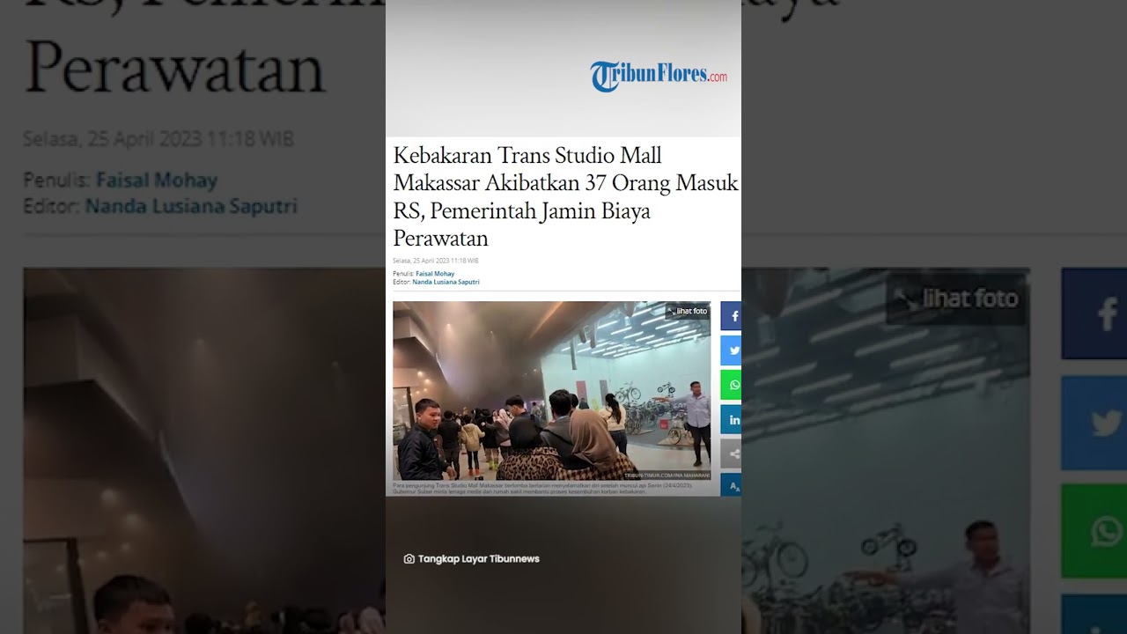Open the blurred 'lihat foto' label at right

coord(956,299)
